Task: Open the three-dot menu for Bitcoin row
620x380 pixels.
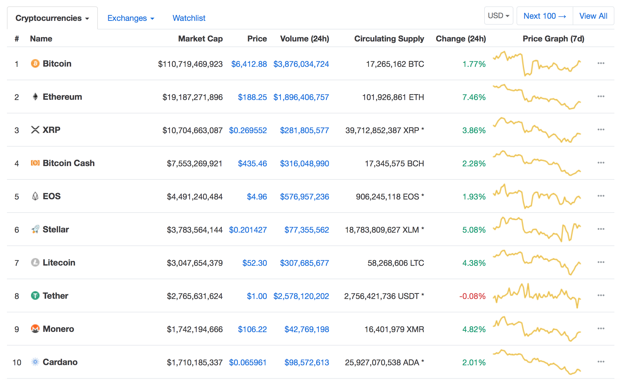Action: [601, 63]
